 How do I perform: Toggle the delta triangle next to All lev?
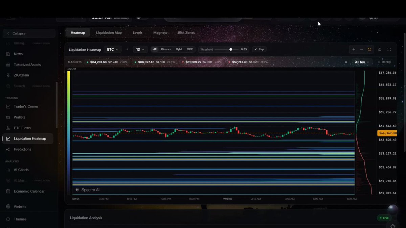pyautogui.click(x=346, y=62)
